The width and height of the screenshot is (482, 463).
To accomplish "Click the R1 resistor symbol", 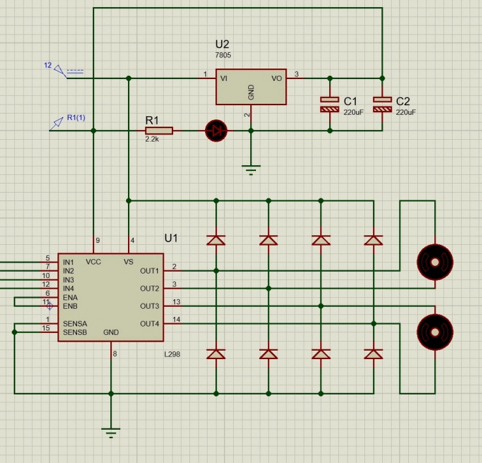I will (x=159, y=131).
